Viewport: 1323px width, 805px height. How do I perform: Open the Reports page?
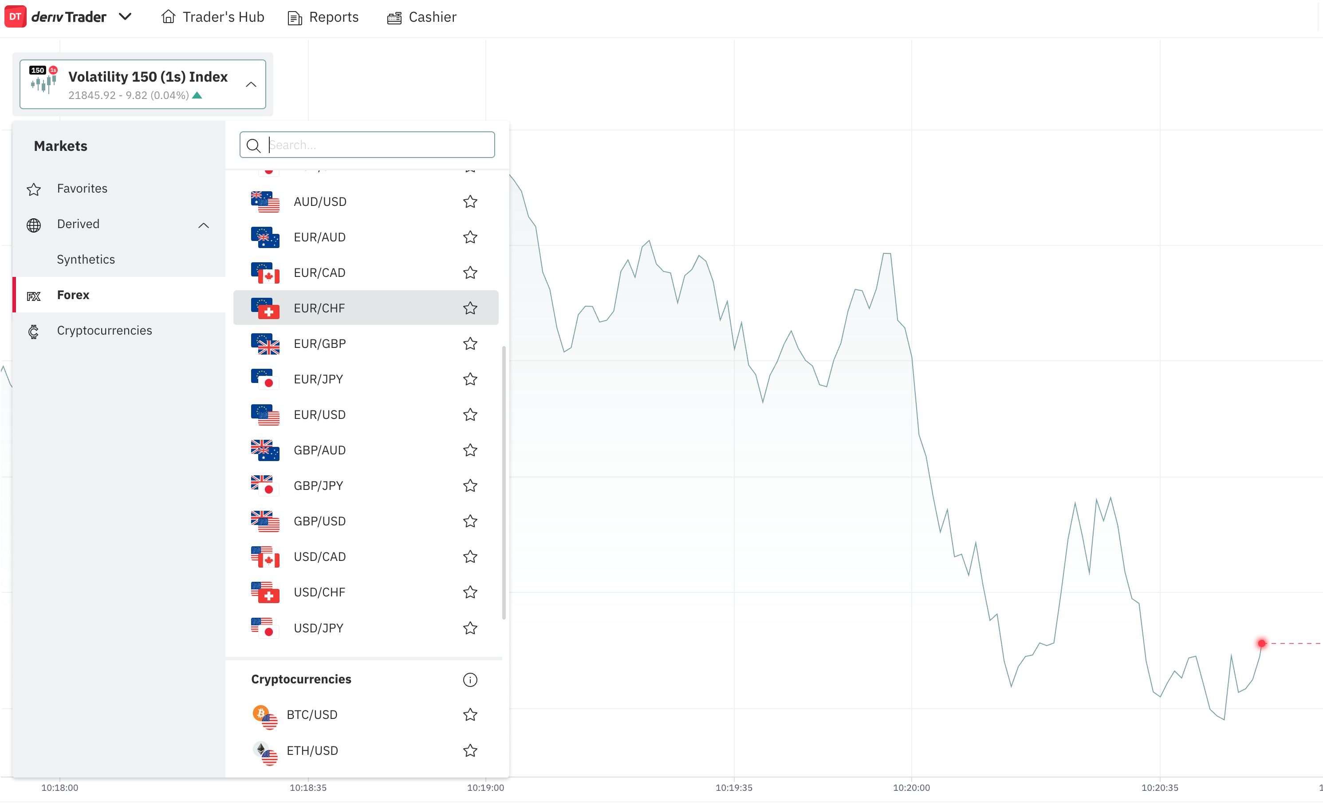click(323, 17)
